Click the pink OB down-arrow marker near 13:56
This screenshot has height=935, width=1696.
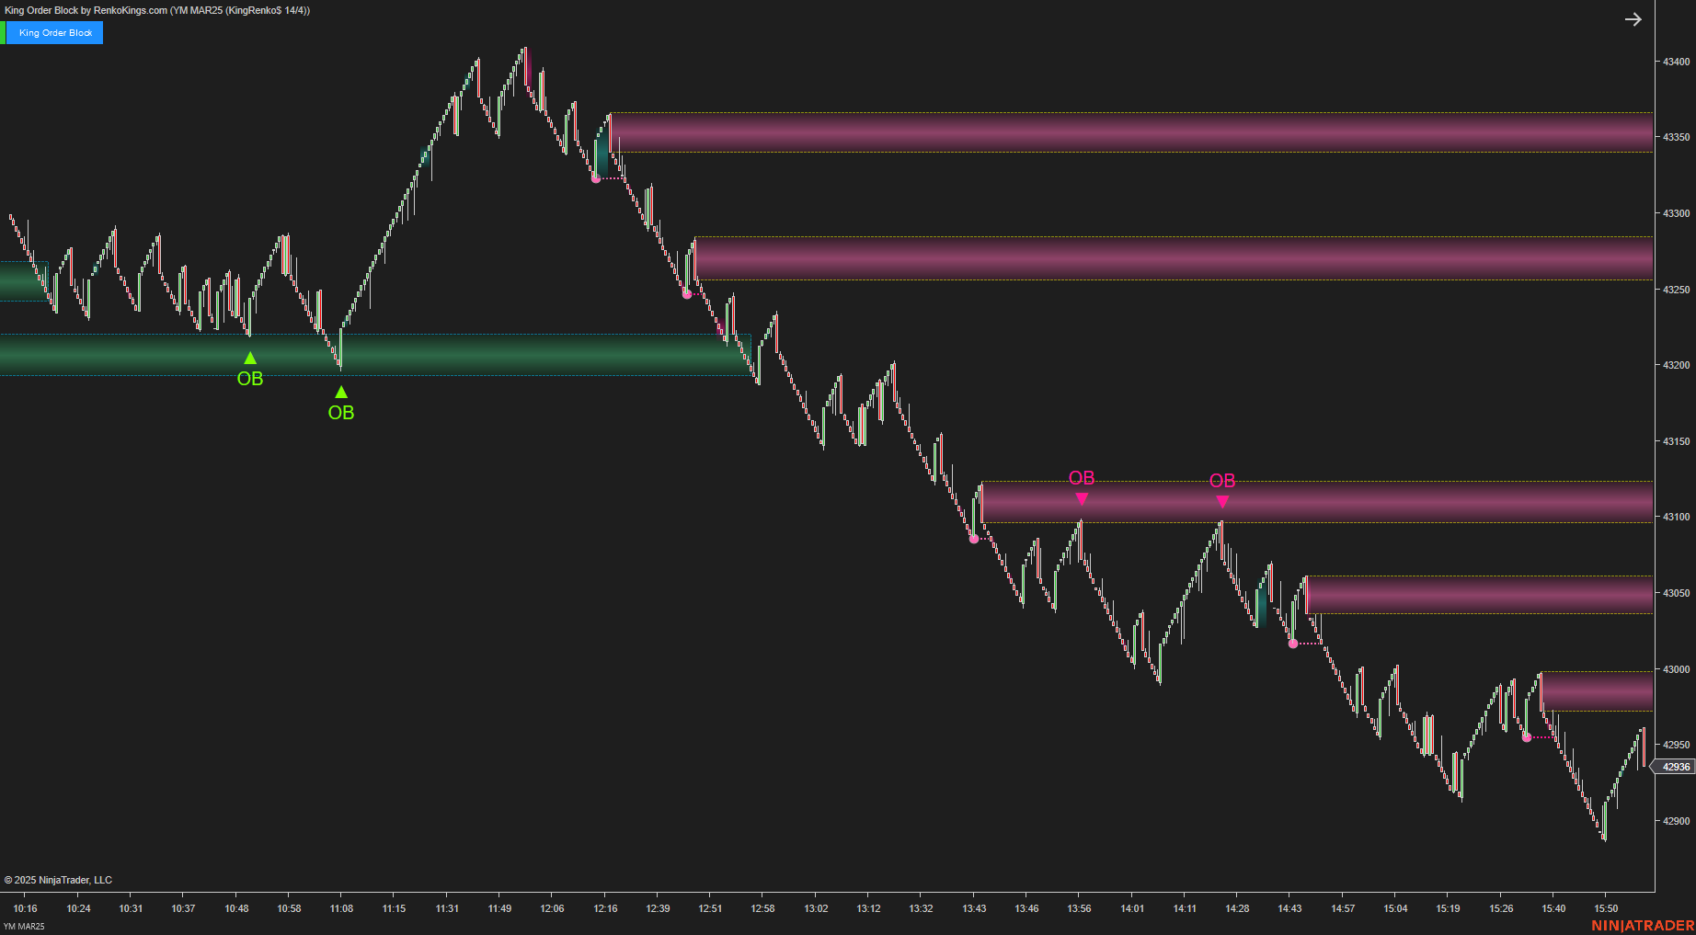pyautogui.click(x=1081, y=497)
